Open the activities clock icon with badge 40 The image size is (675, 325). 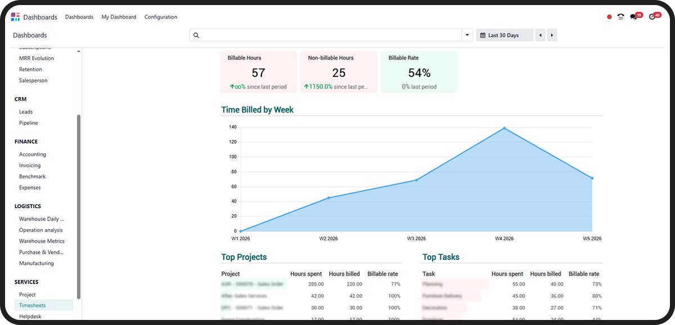[653, 17]
